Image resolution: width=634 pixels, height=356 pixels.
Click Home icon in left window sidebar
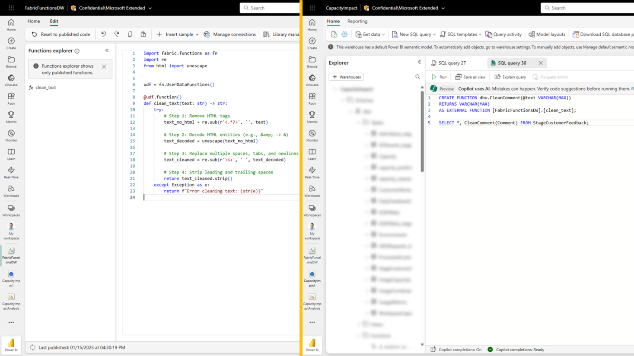coord(11,25)
